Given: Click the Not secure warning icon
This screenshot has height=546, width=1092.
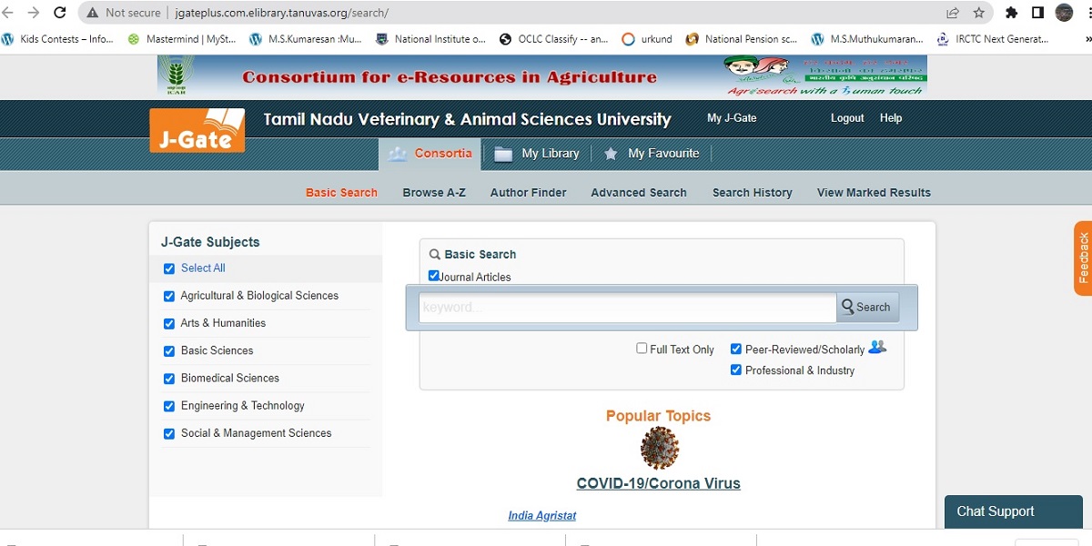Looking at the screenshot, I should (x=92, y=13).
